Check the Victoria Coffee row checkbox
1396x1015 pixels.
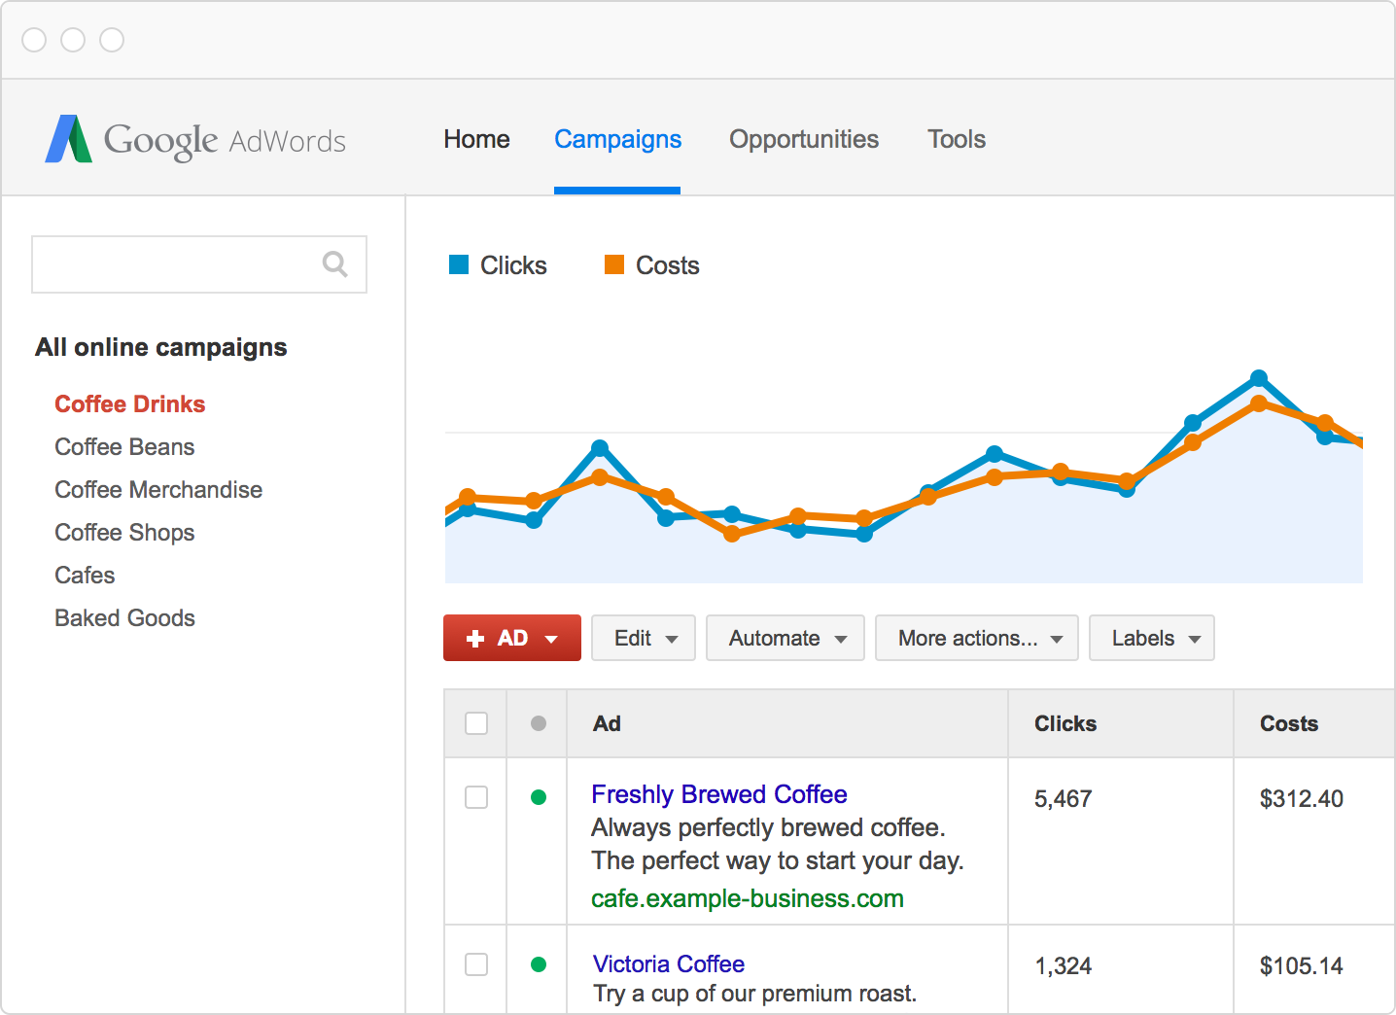(476, 964)
